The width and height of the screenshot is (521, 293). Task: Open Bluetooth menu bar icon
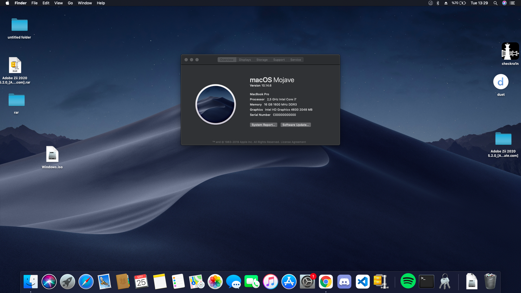(x=438, y=3)
